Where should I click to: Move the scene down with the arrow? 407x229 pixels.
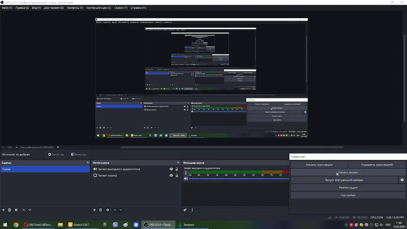coord(29,210)
